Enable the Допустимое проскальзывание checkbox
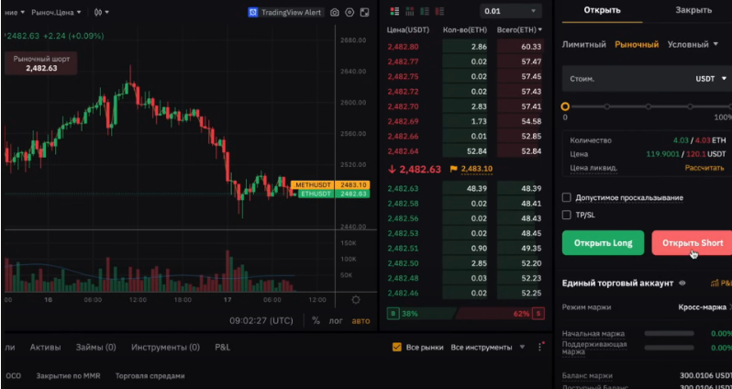The image size is (732, 389). point(566,197)
